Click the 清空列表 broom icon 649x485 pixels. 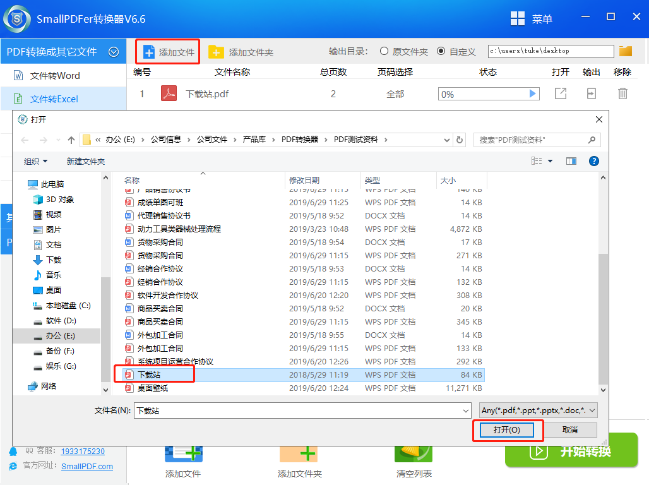pos(414,454)
